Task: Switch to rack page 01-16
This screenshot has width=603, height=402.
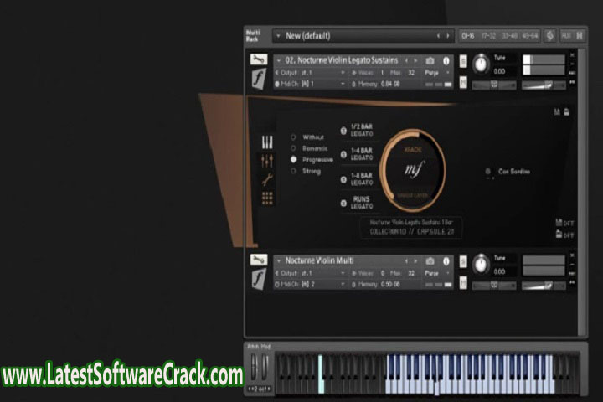Action: click(468, 36)
